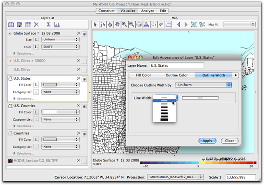This screenshot has height=185, width=264.
Task: Remove the U.S. Counties layer
Action: (x=78, y=106)
